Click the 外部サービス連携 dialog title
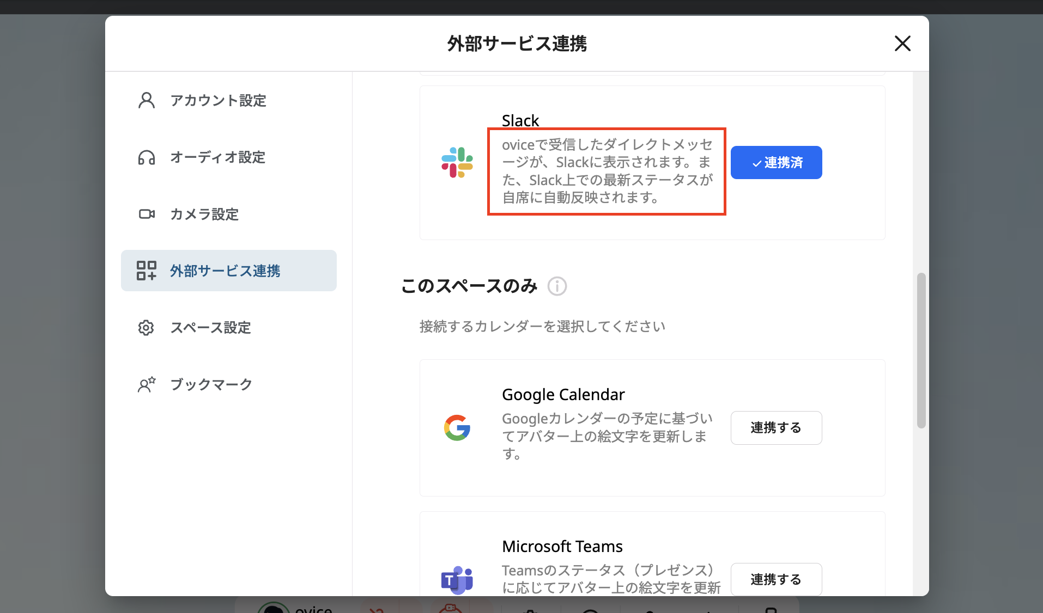1043x613 pixels. 517,44
